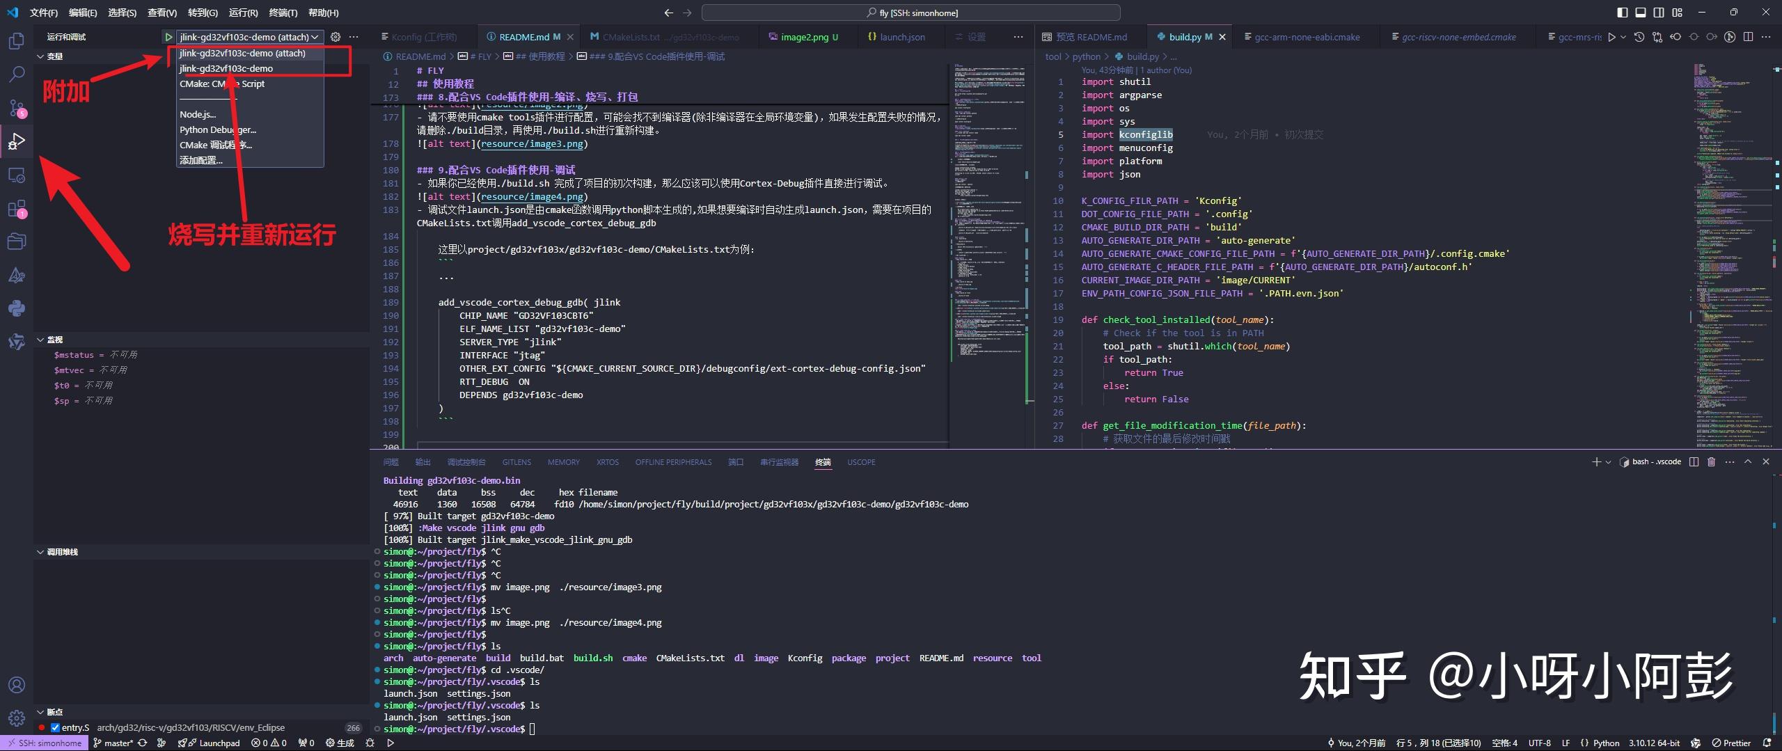Open the Source Control view in activity bar

tap(15, 109)
